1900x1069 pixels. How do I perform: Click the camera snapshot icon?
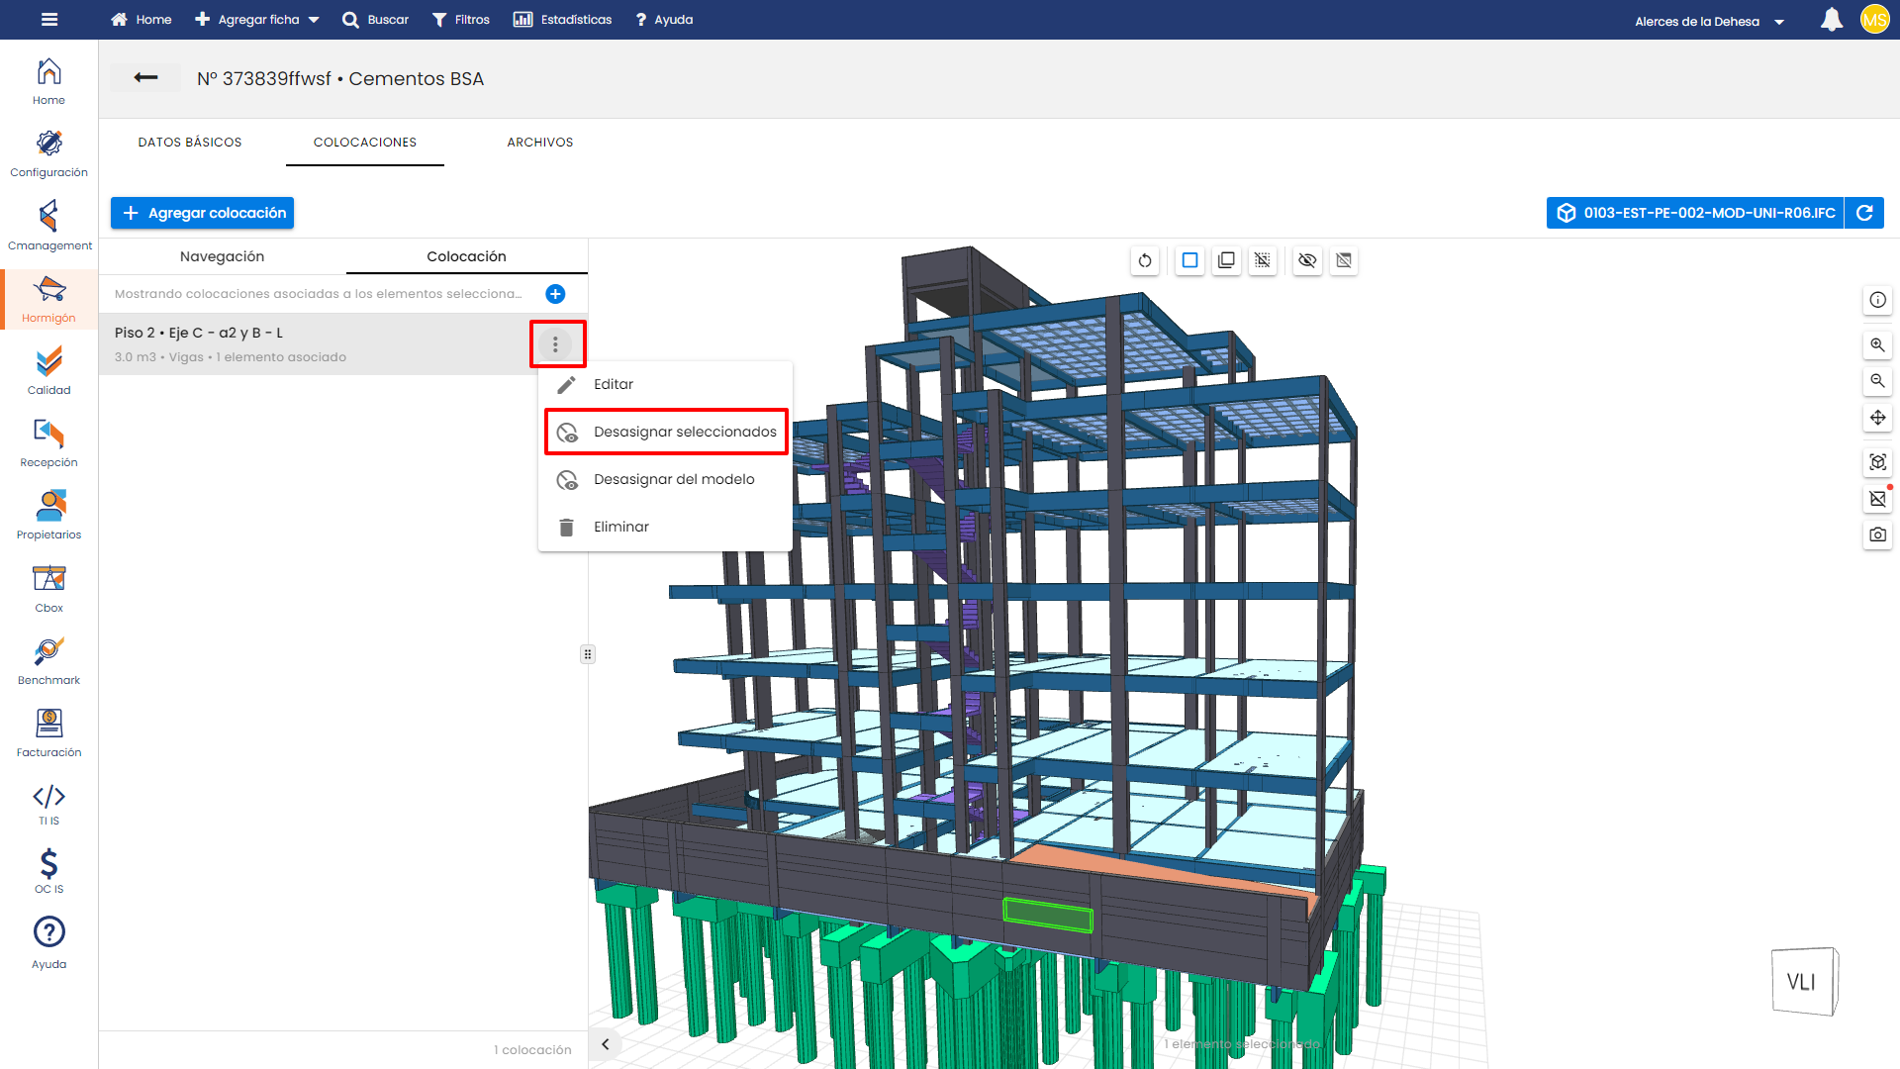[x=1877, y=534]
